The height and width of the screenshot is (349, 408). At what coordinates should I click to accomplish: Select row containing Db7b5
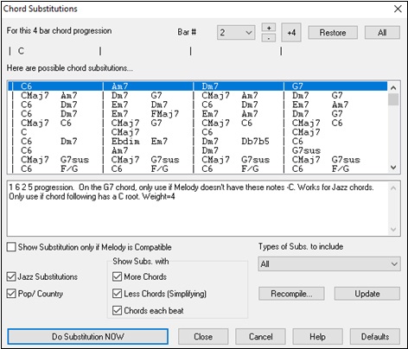click(x=198, y=142)
